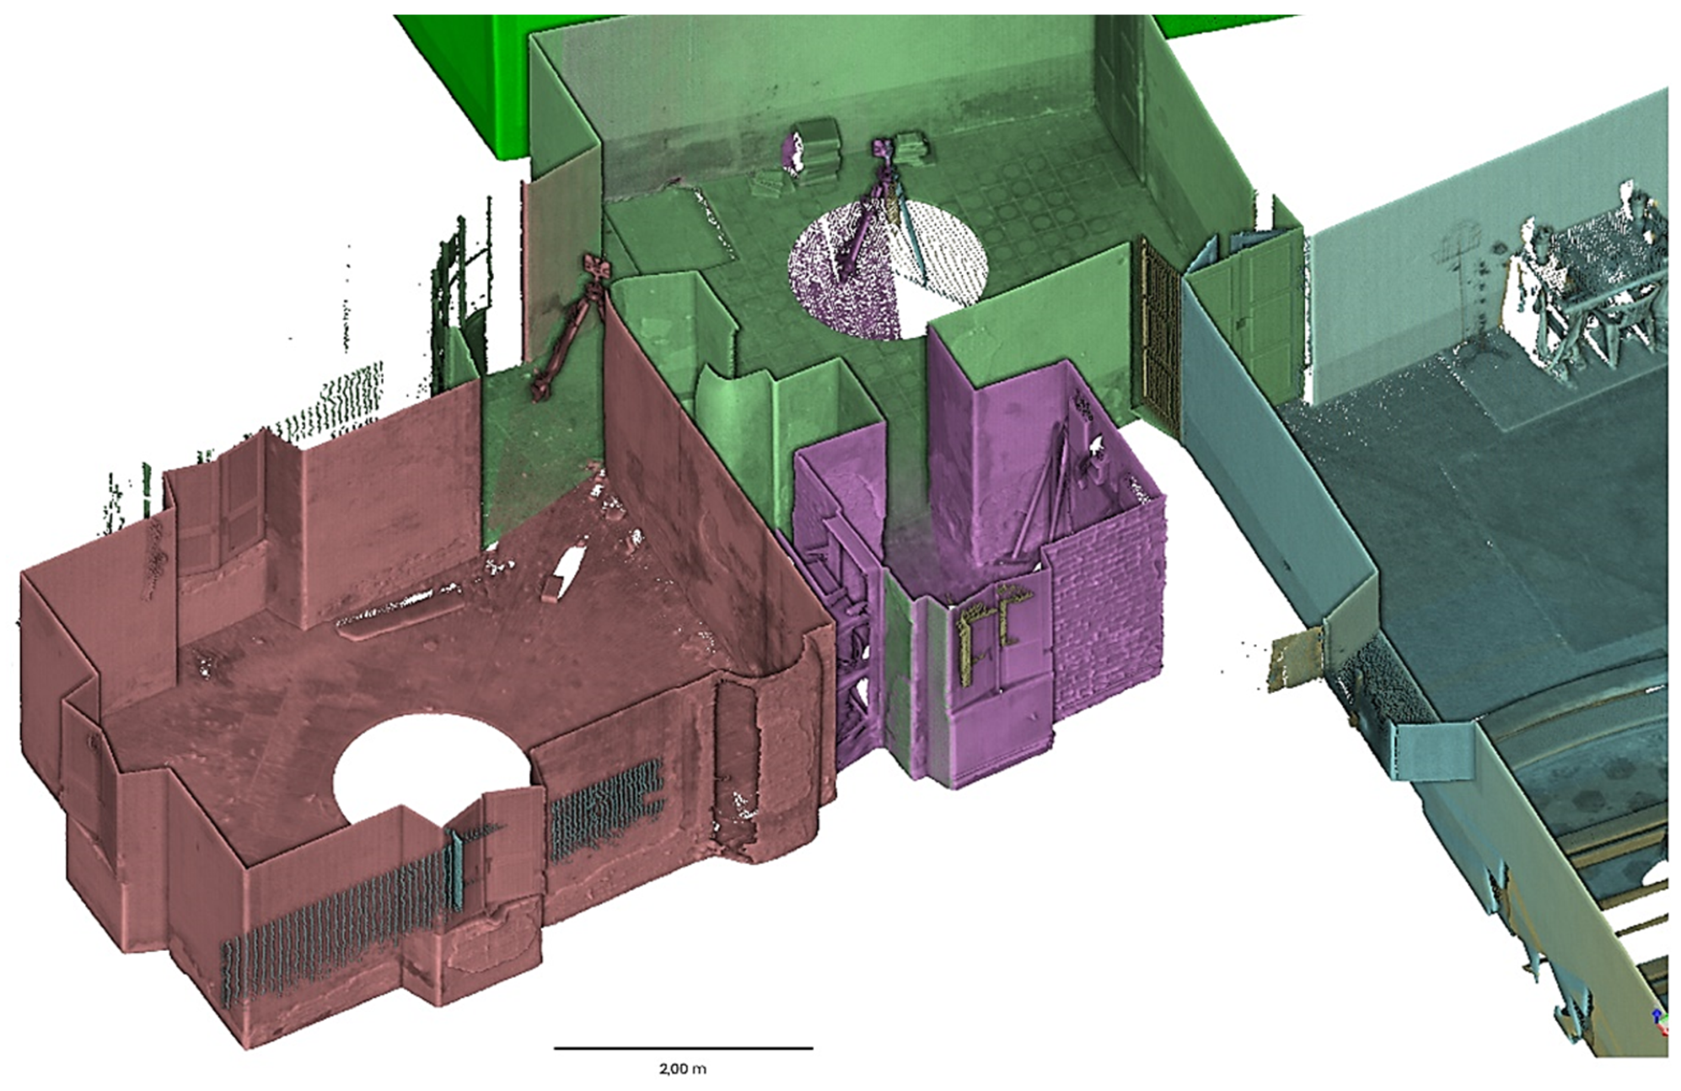Click the "2,00 m" scale label
Viewport: 1681px width, 1091px height.
[x=682, y=1069]
